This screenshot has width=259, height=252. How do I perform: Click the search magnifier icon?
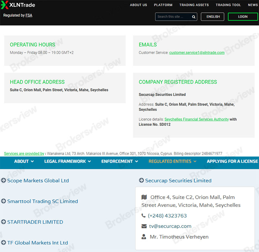pyautogui.click(x=194, y=17)
